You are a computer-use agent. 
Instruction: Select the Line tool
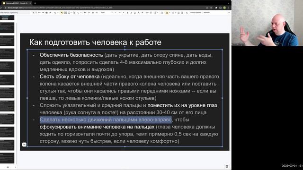[78, 13]
